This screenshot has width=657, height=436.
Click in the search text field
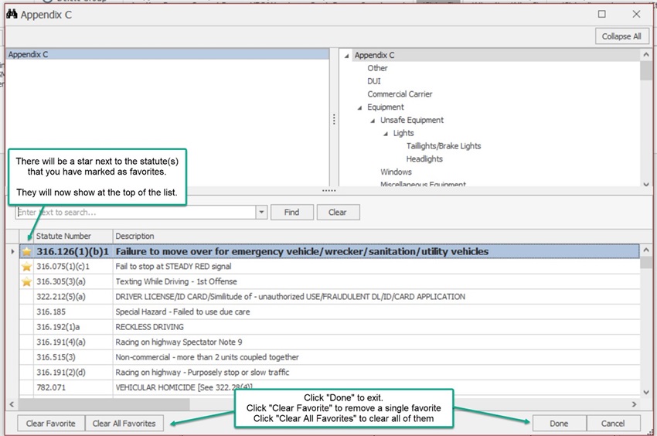135,213
